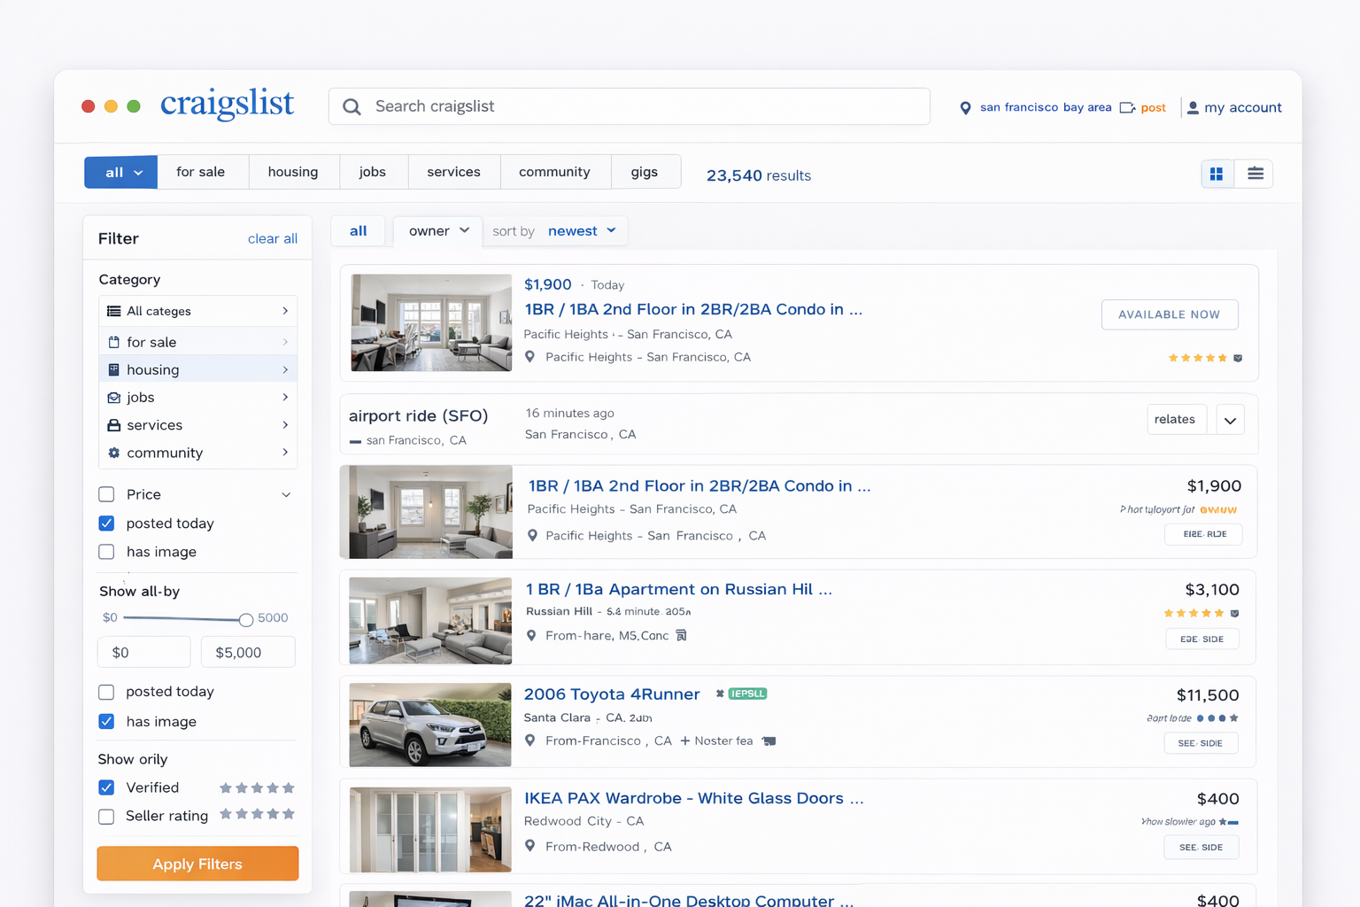
Task: Click SEE SIDE on the IKEA PAX listing
Action: pyautogui.click(x=1202, y=848)
